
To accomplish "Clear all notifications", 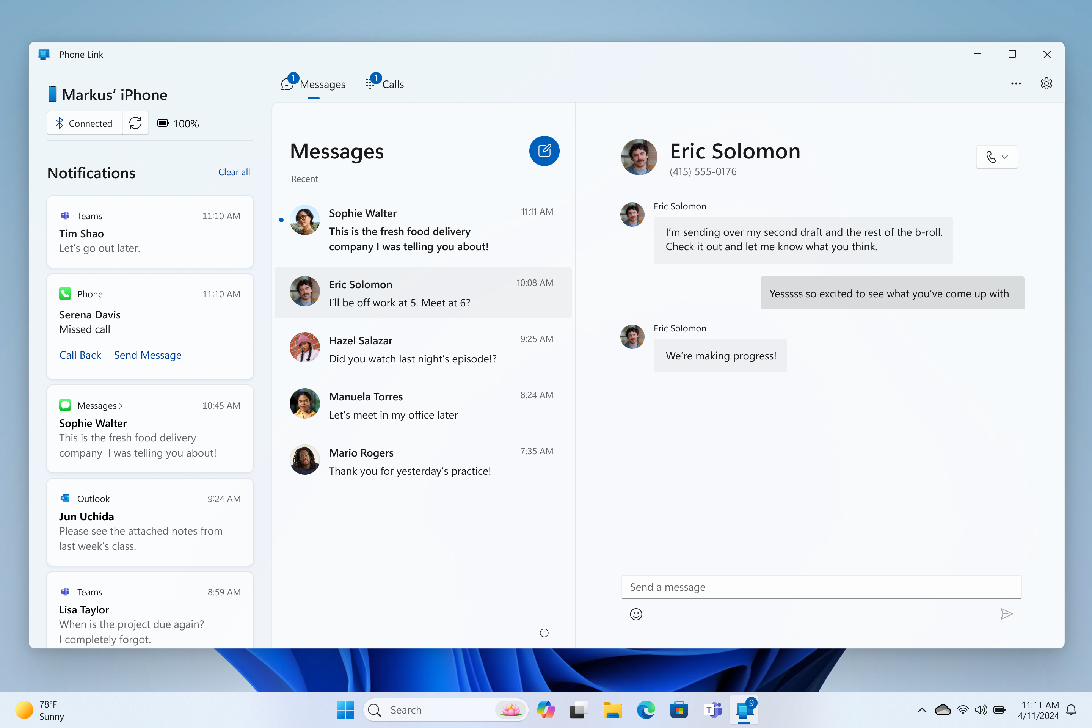I will (234, 172).
